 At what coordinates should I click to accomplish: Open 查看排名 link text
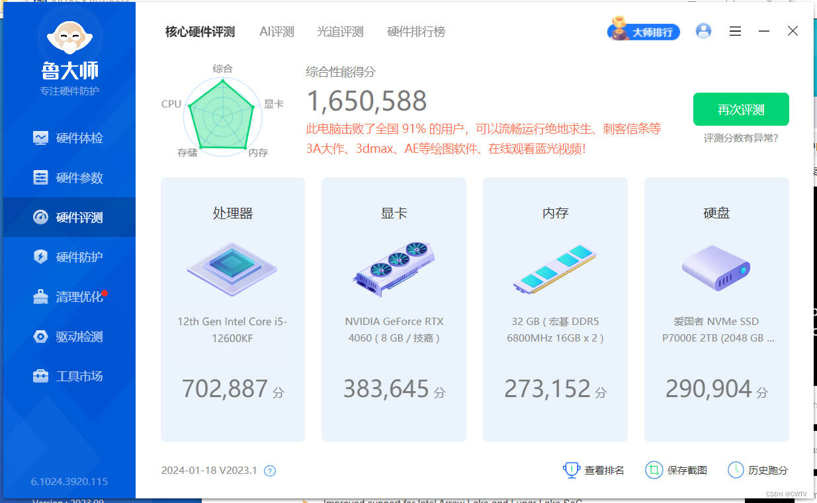[x=604, y=471]
